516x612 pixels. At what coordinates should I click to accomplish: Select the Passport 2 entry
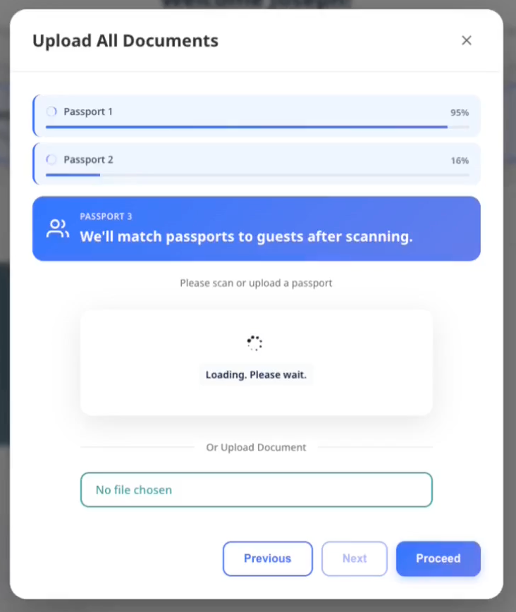256,162
